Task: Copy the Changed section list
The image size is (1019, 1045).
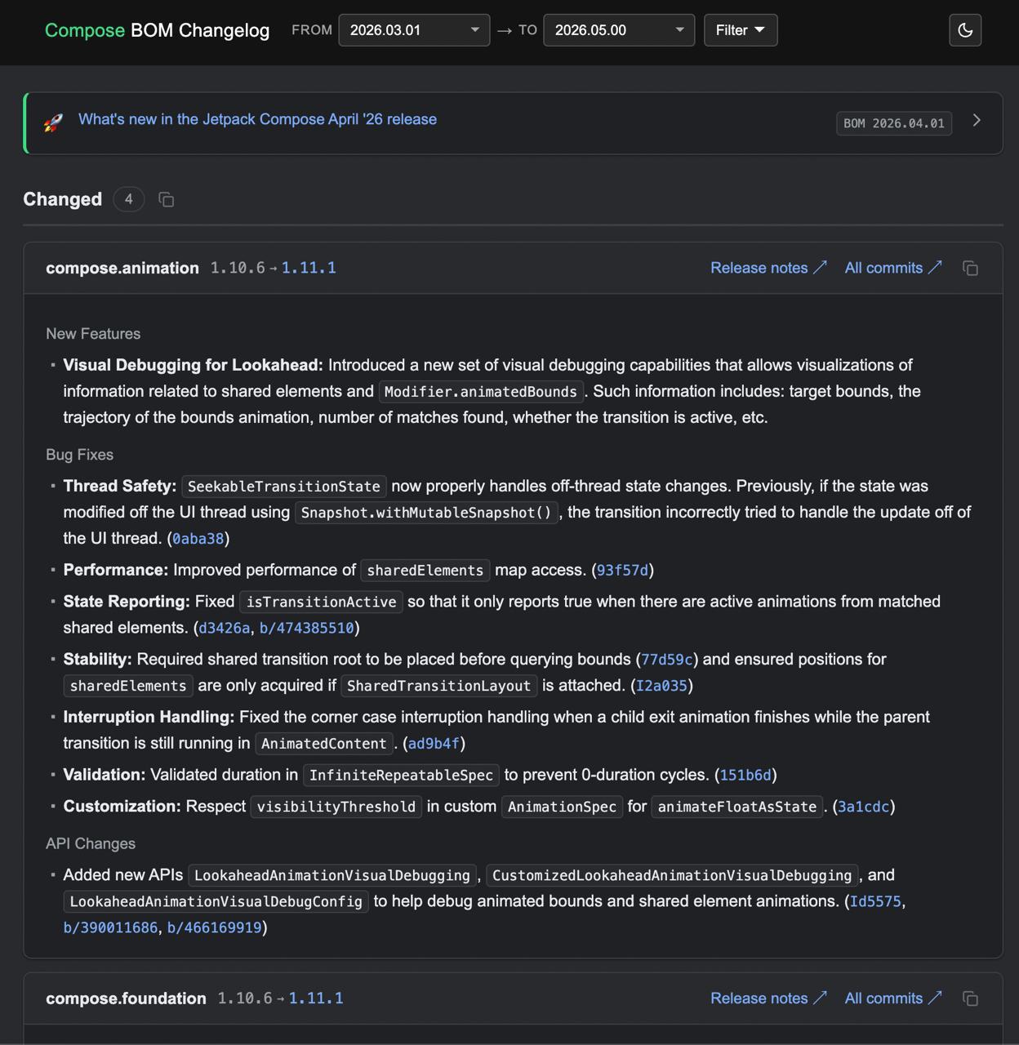Action: pos(167,200)
